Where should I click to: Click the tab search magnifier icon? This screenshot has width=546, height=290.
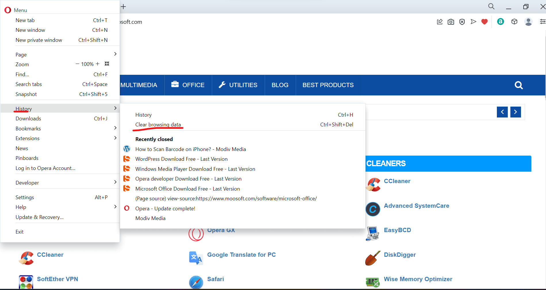[491, 6]
